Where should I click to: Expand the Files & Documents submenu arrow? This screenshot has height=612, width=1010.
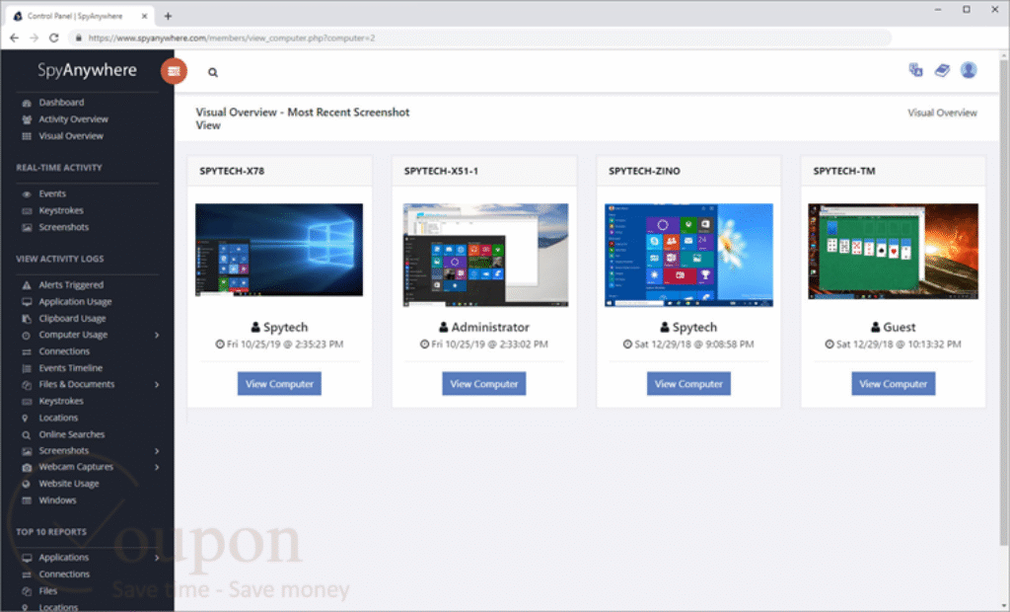(x=157, y=385)
